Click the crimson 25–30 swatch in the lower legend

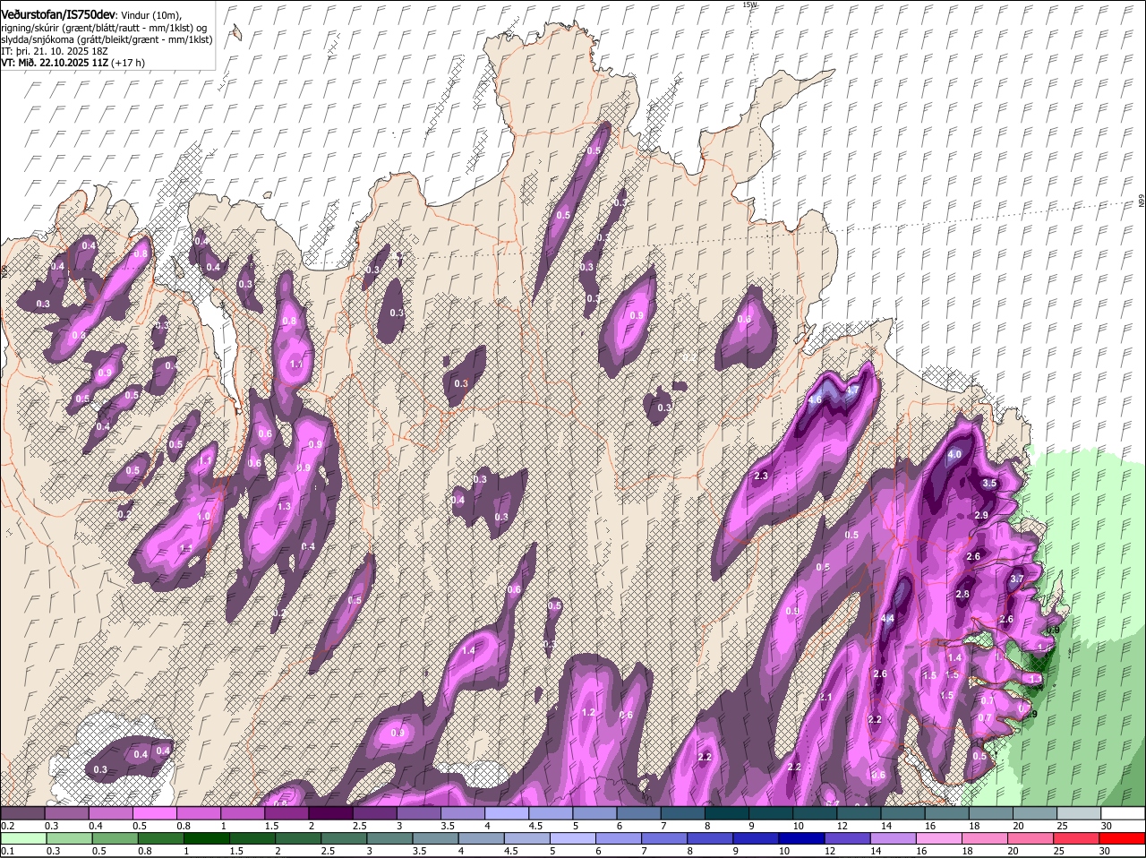click(1078, 838)
